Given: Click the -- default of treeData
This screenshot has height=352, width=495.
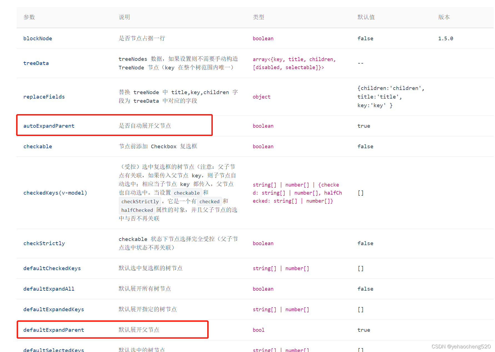Looking at the screenshot, I should coord(361,63).
